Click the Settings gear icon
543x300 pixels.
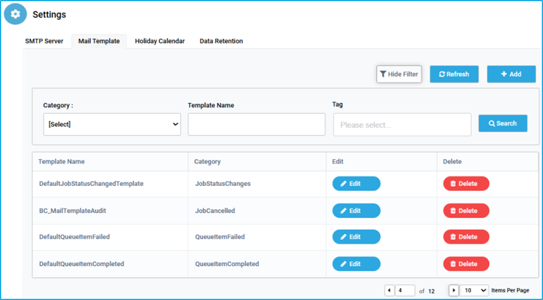(15, 14)
